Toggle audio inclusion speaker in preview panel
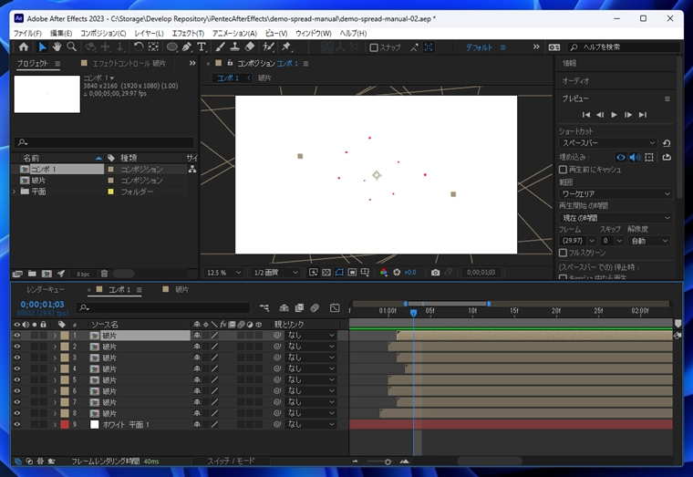Viewport: 693px width, 477px height. 635,157
